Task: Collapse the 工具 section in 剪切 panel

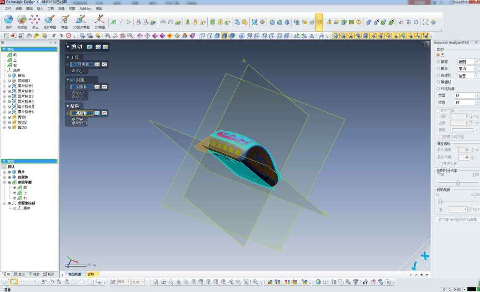Action: [x=68, y=57]
